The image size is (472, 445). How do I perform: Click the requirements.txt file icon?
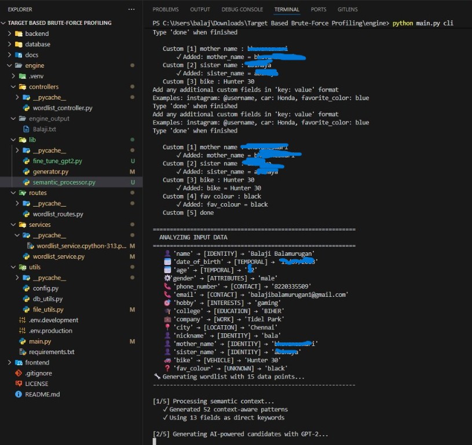coord(23,352)
